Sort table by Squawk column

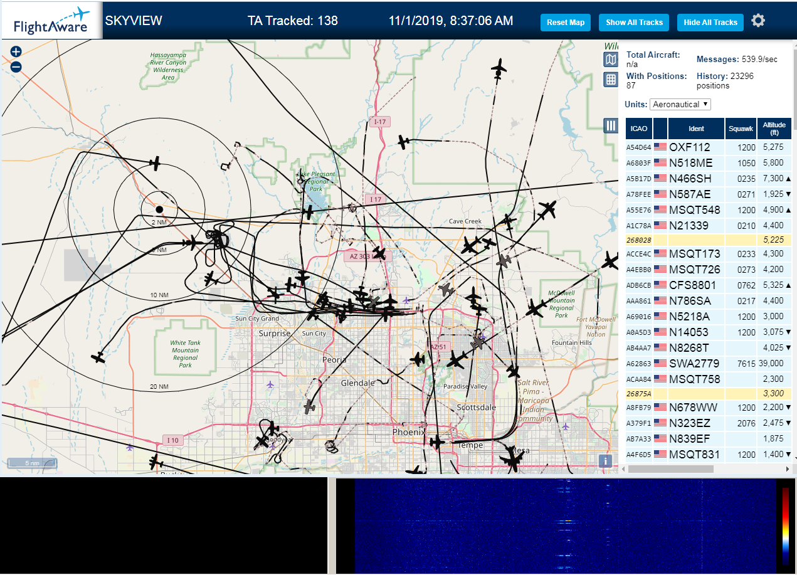[x=741, y=129]
